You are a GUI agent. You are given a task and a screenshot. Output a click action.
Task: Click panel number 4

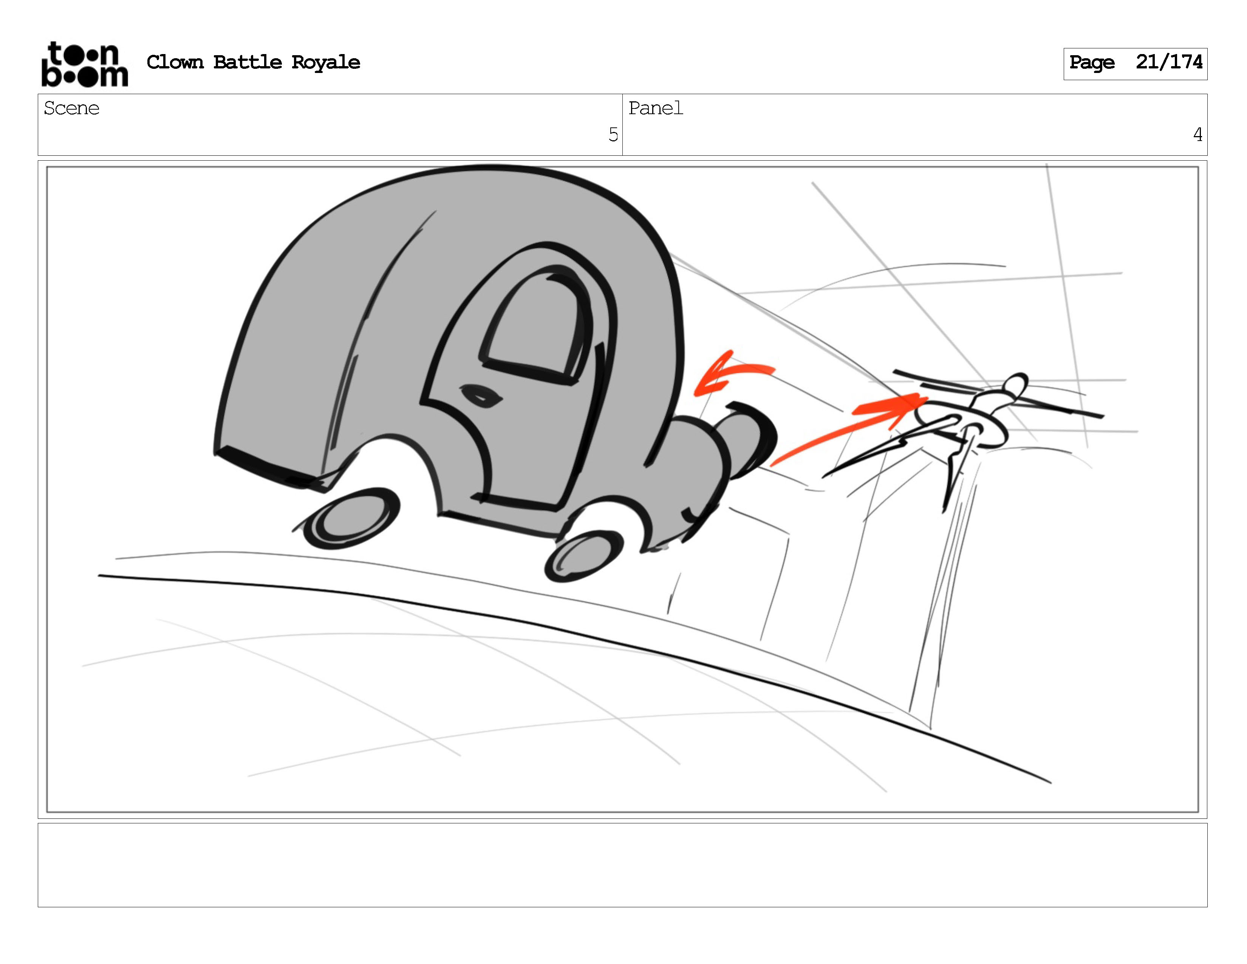click(x=1197, y=135)
